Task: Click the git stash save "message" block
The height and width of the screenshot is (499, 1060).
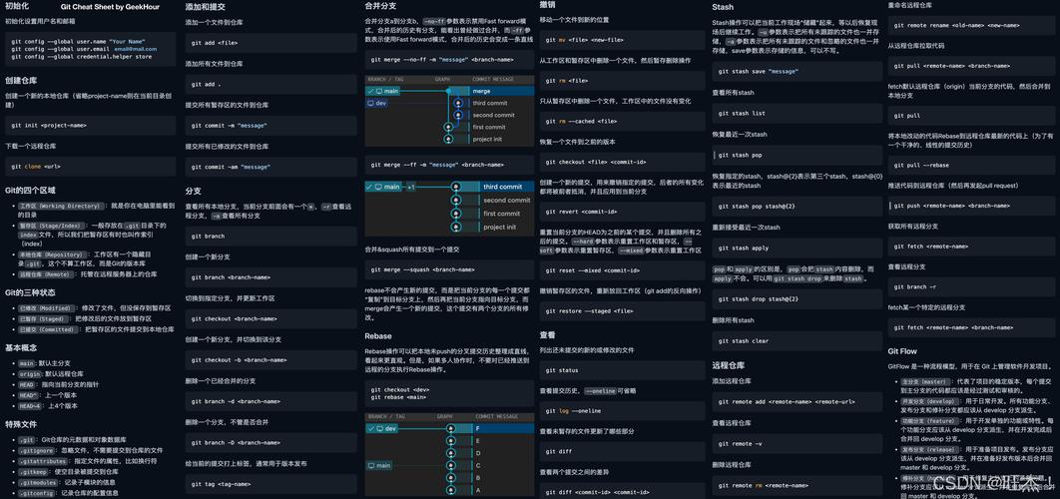Action: pos(797,71)
